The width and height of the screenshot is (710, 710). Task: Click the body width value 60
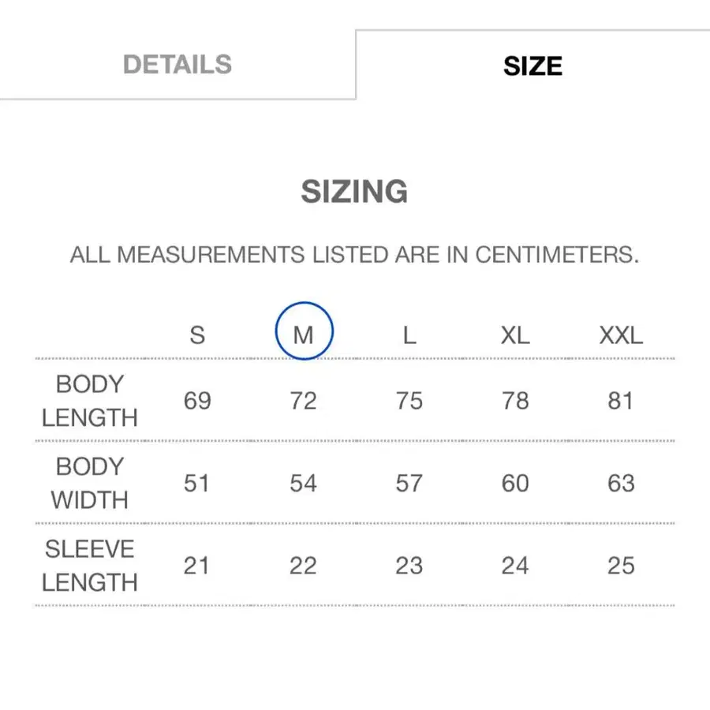515,483
